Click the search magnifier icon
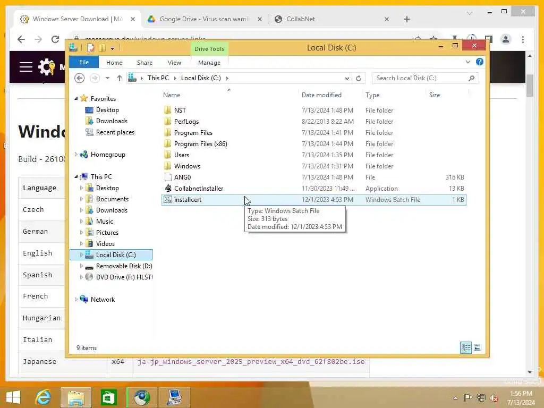The height and width of the screenshot is (408, 544). (x=472, y=78)
